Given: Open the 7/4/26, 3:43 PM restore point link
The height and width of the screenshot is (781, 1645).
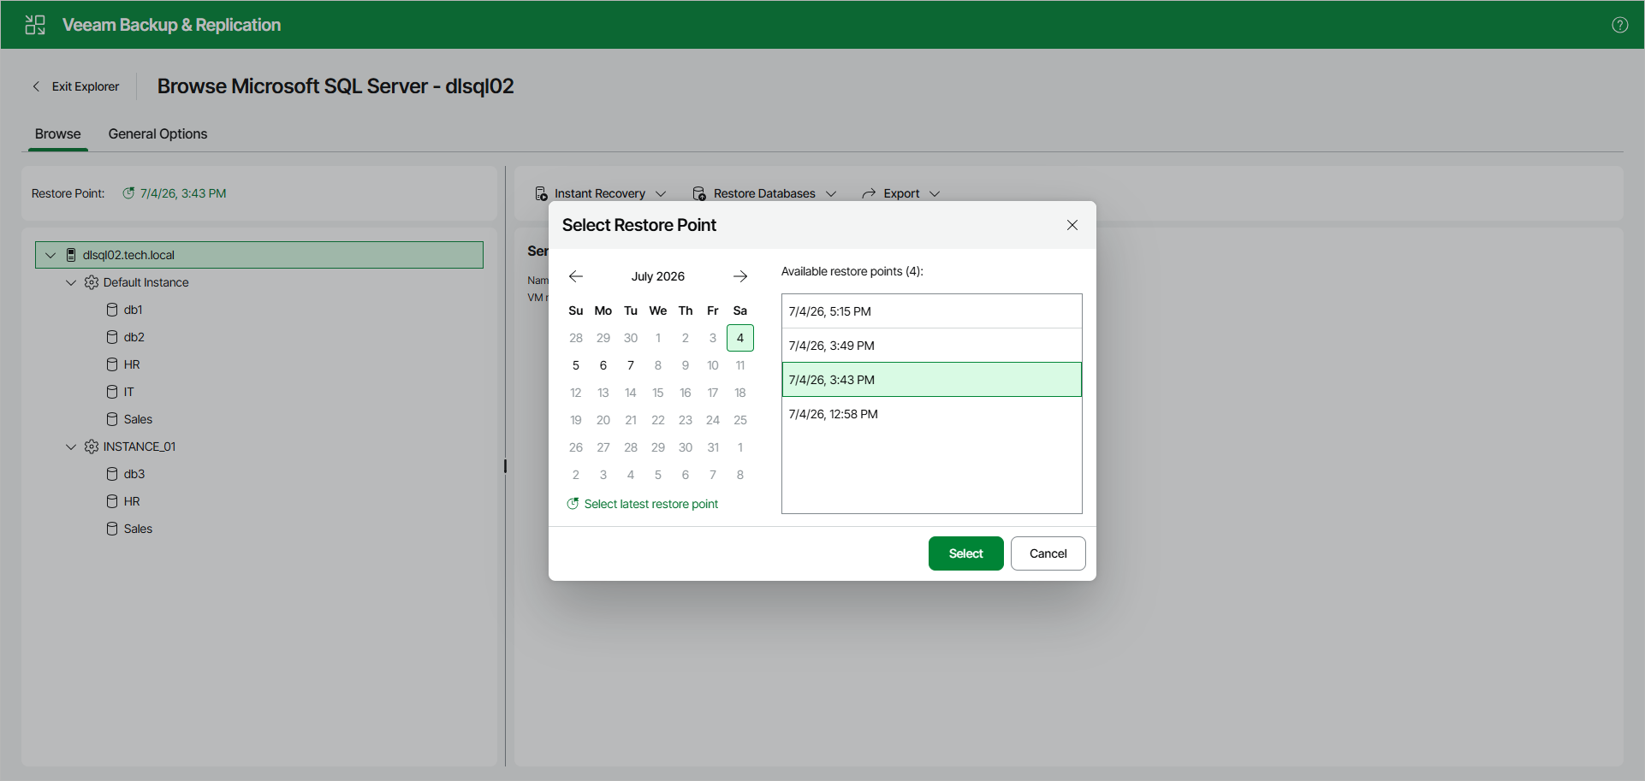Looking at the screenshot, I should pos(183,193).
